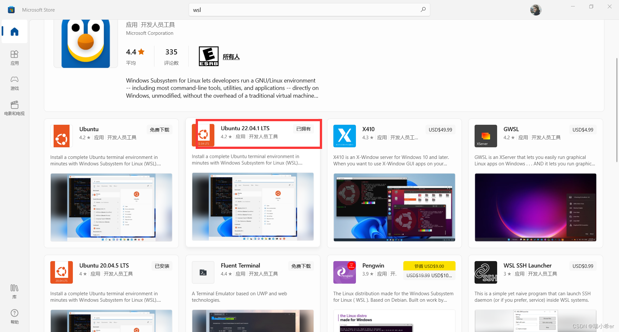Go to the Home page in sidebar

point(15,32)
